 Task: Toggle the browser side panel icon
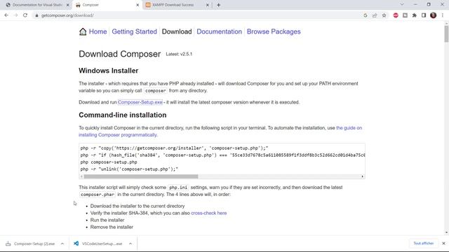(x=424, y=15)
